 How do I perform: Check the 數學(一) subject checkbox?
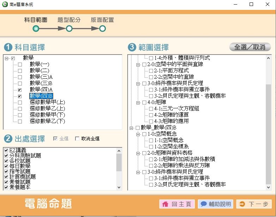pos(20,64)
